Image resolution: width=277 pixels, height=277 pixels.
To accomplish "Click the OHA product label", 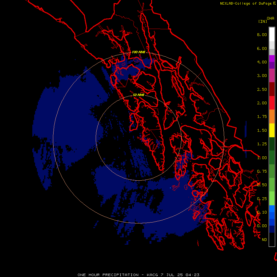I will click(x=271, y=18).
